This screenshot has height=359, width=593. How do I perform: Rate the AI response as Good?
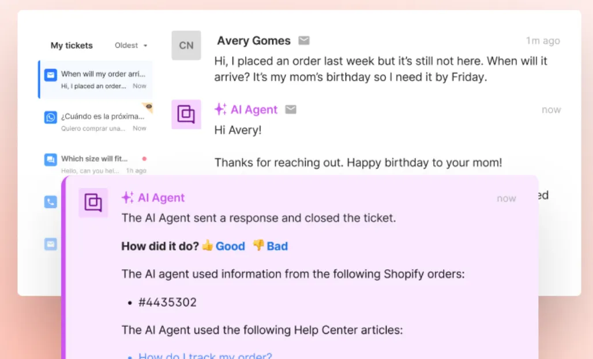(x=224, y=246)
